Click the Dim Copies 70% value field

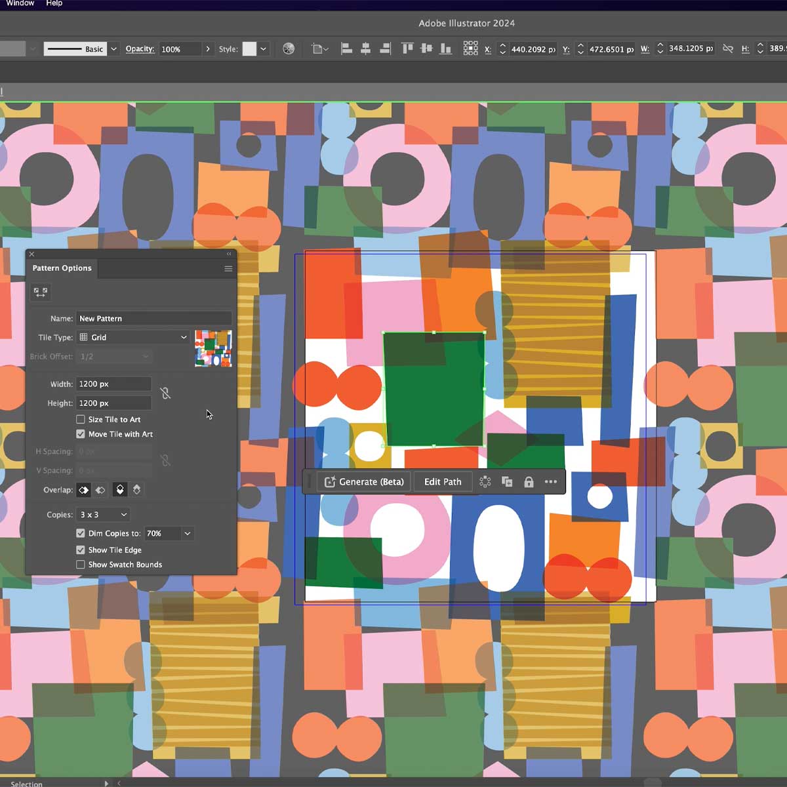(162, 533)
